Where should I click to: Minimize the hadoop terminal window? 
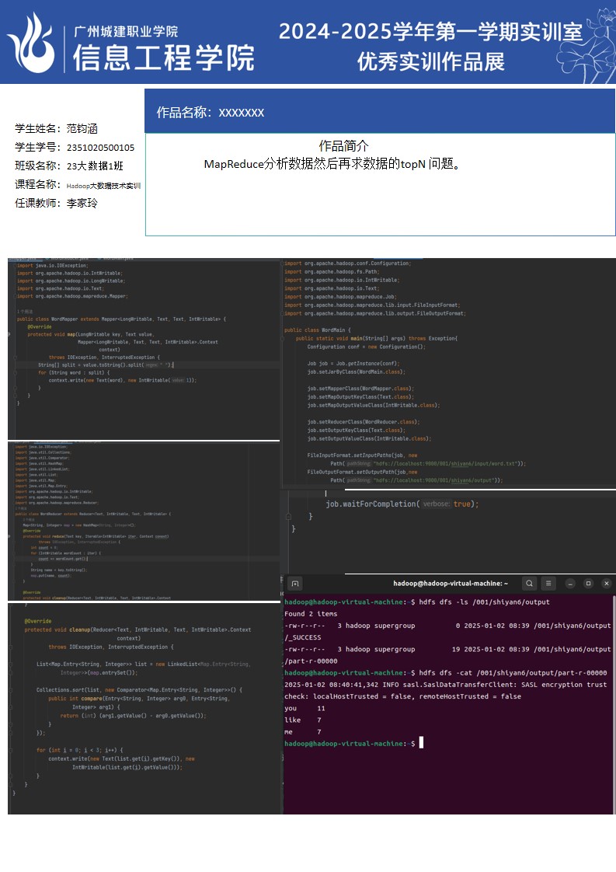pos(570,584)
